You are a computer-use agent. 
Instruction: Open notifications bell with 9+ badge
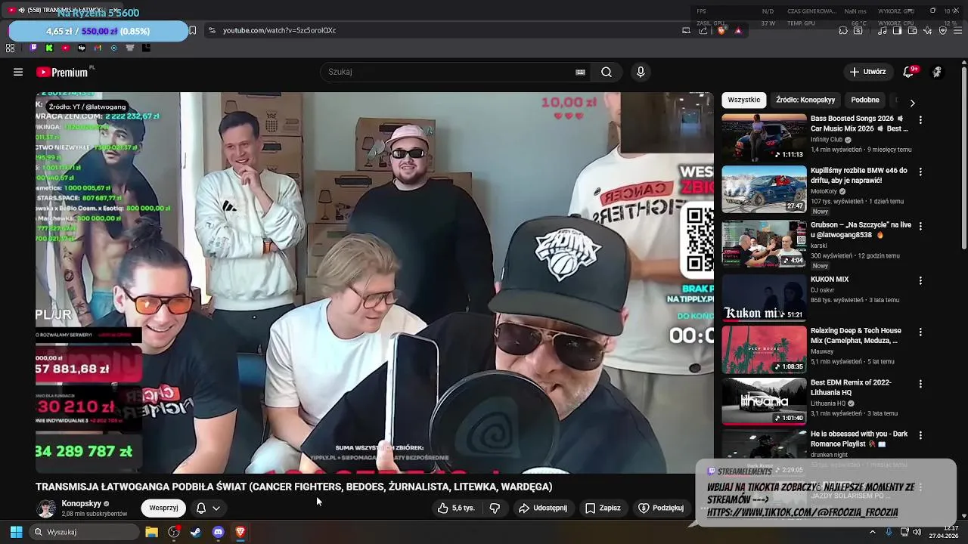909,72
